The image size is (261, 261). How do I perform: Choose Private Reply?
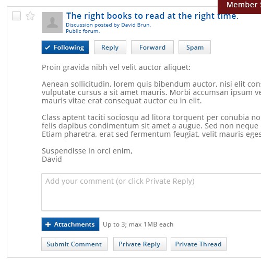(140, 244)
